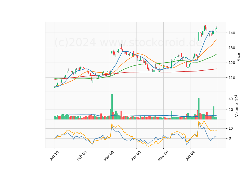251x180 pixels.
Task: Select the oscillator panel's 10 tick label
Action: click(x=231, y=128)
